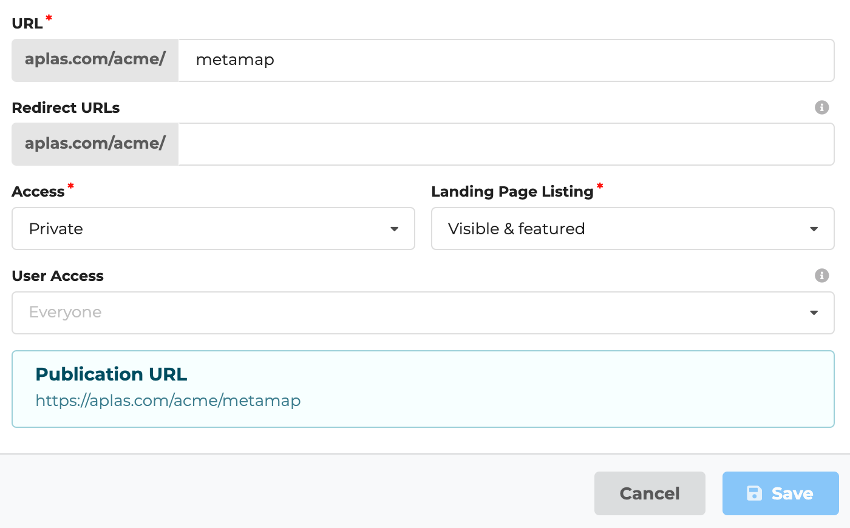Click the chevron on the User Access selector
This screenshot has width=850, height=528.
pyautogui.click(x=814, y=313)
